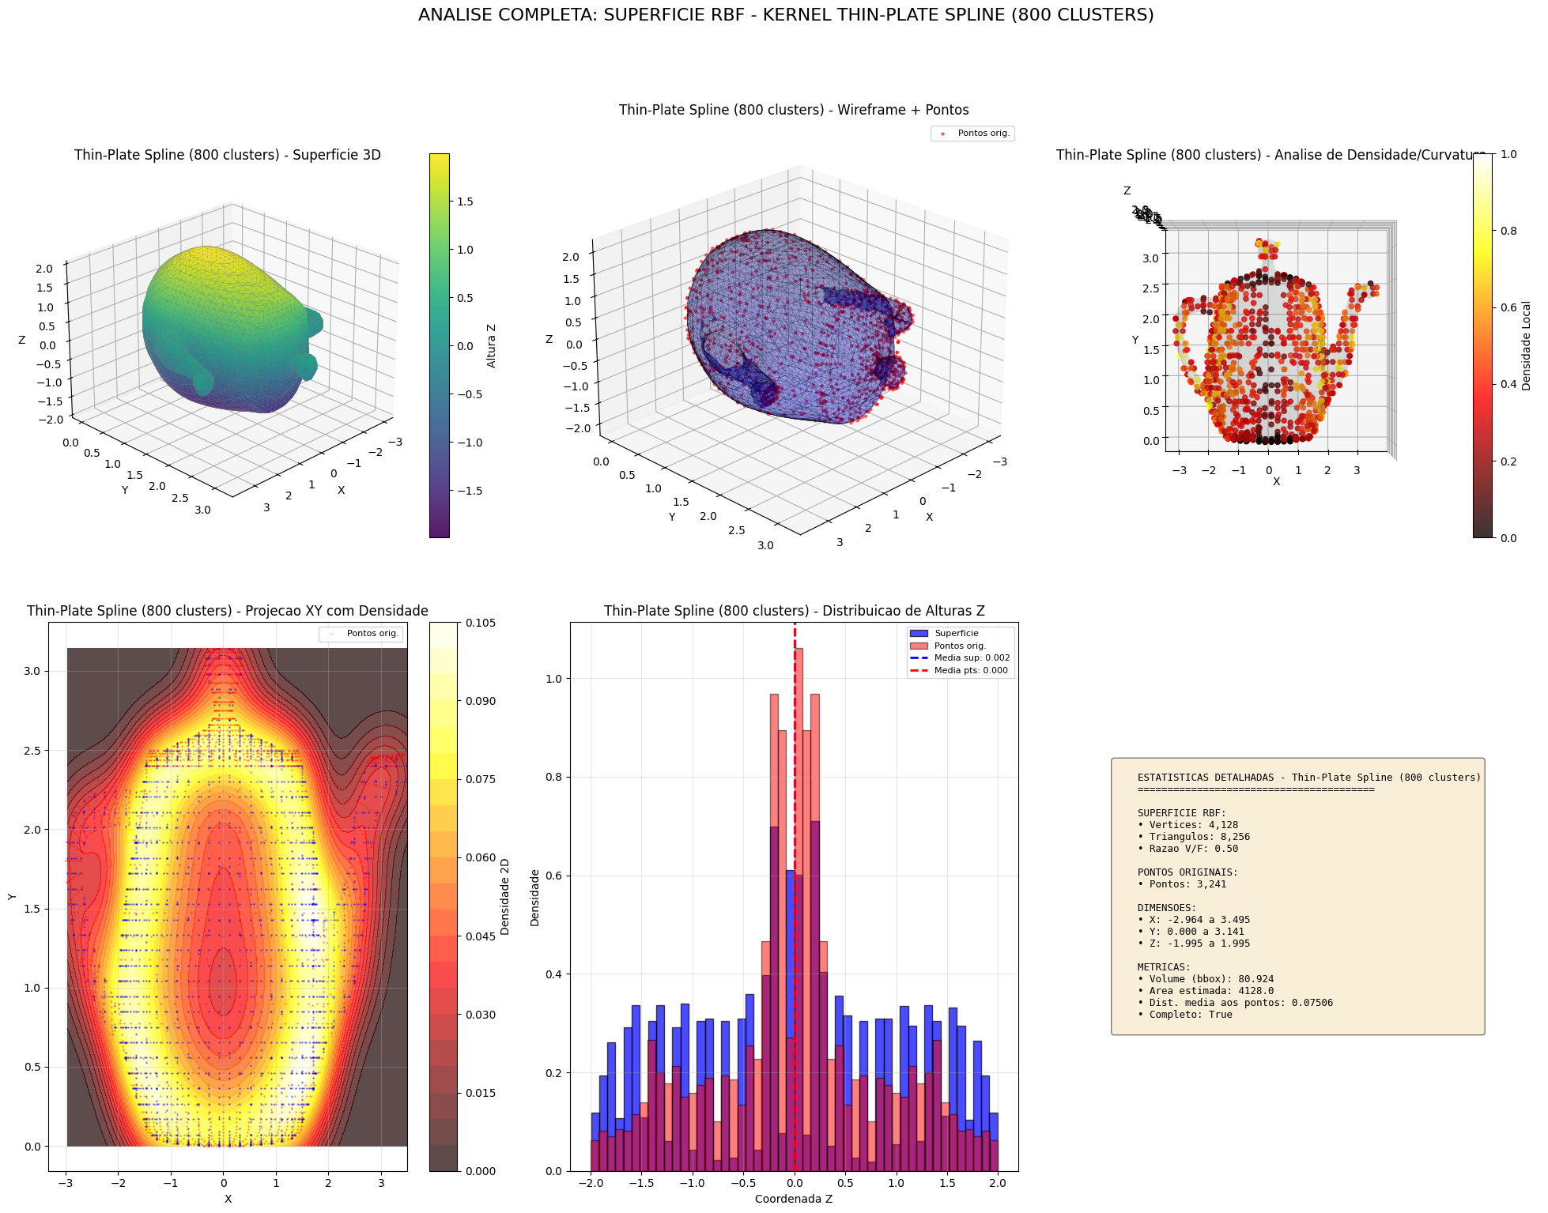
Task: Click the 'Coordenada Z' axis label
Action: click(x=794, y=1199)
